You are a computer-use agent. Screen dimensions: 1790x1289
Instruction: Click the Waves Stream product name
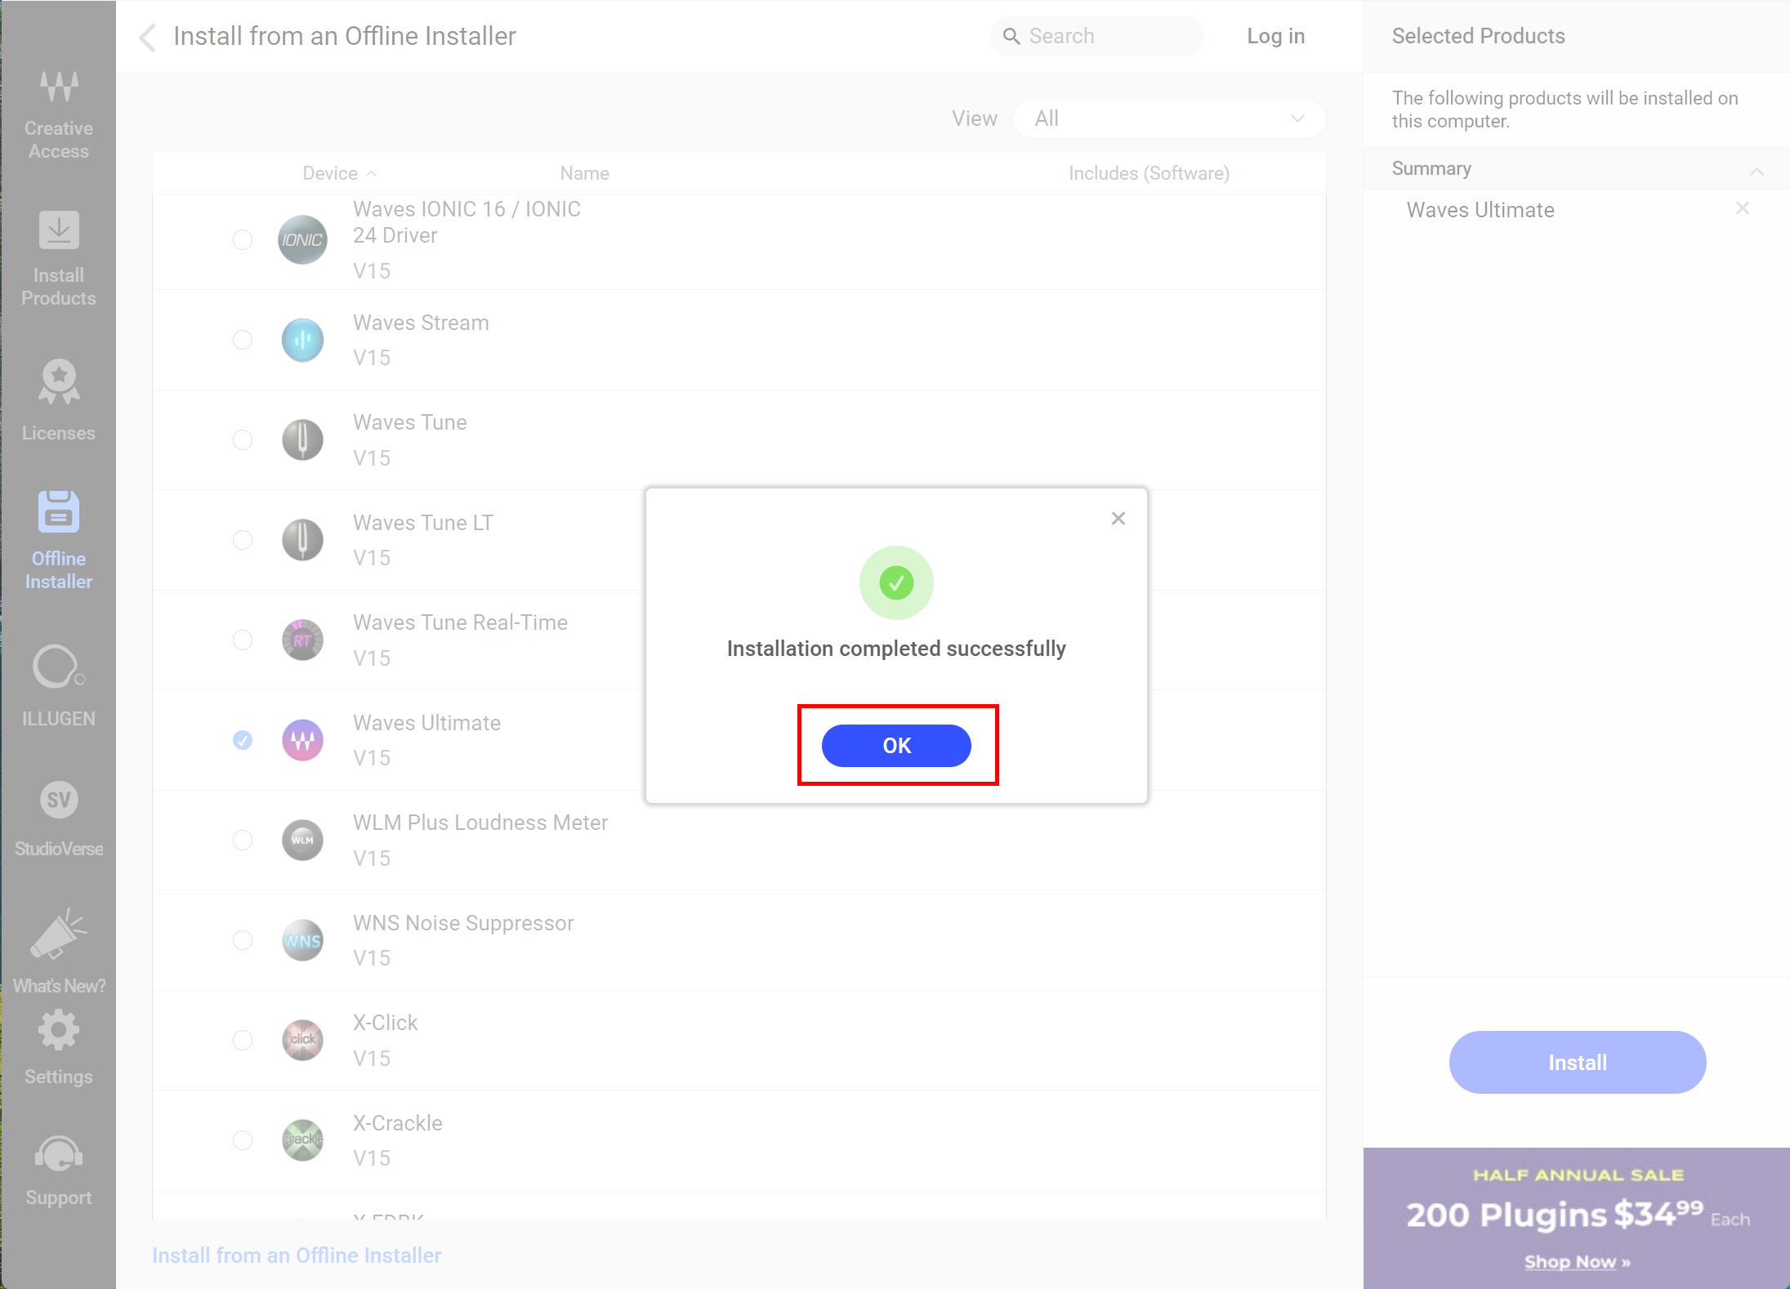[x=421, y=323]
